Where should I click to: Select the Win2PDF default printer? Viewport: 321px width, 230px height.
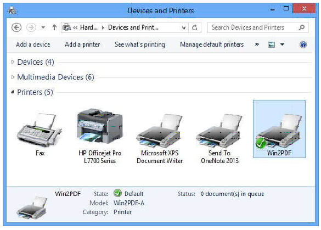(279, 129)
